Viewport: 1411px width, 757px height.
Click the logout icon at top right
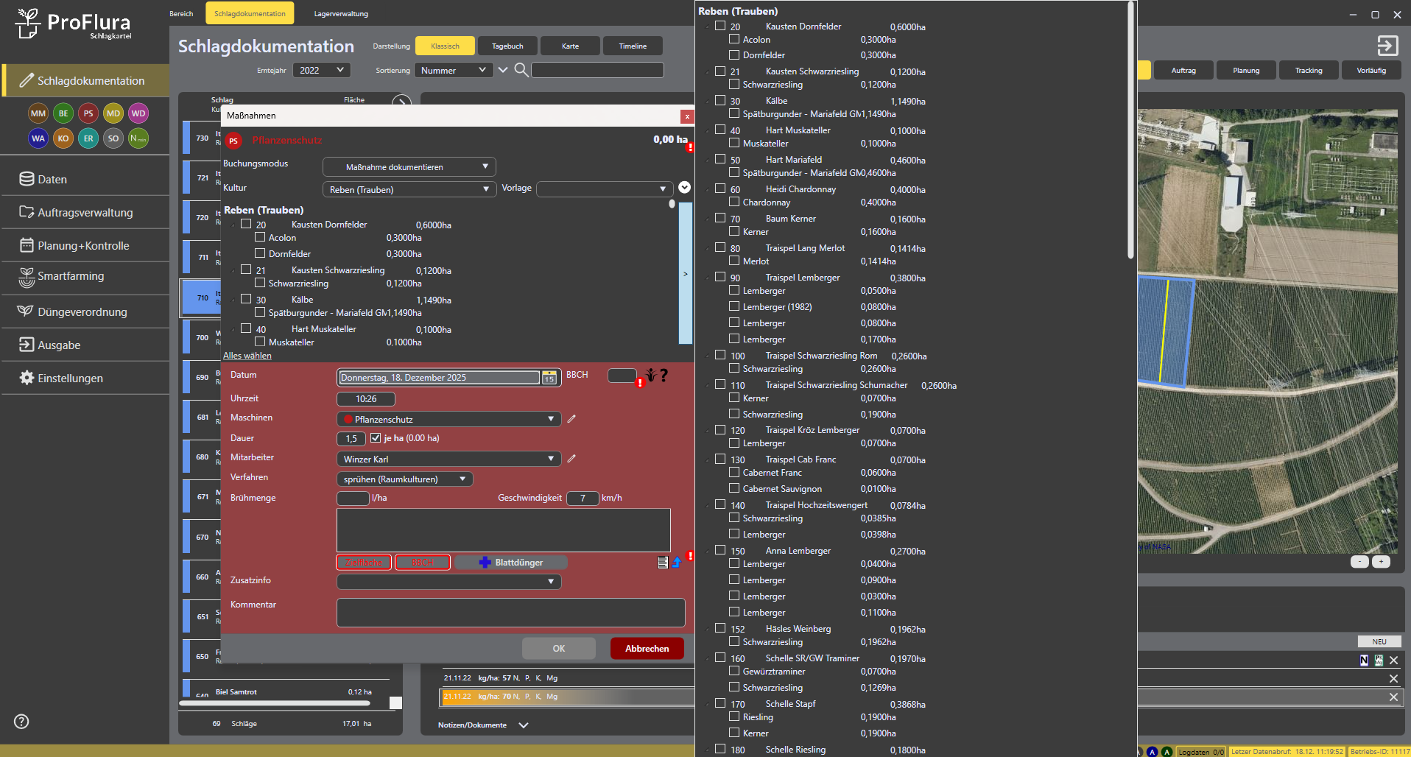pyautogui.click(x=1387, y=46)
